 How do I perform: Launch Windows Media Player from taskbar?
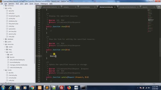25,88
